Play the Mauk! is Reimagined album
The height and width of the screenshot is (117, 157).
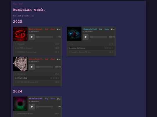(32, 37)
